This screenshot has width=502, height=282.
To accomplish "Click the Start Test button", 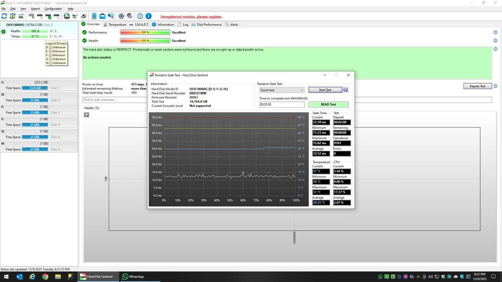I will point(325,90).
